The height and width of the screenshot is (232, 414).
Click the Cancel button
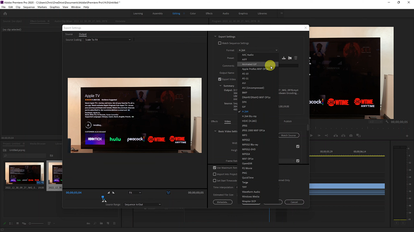tap(294, 202)
